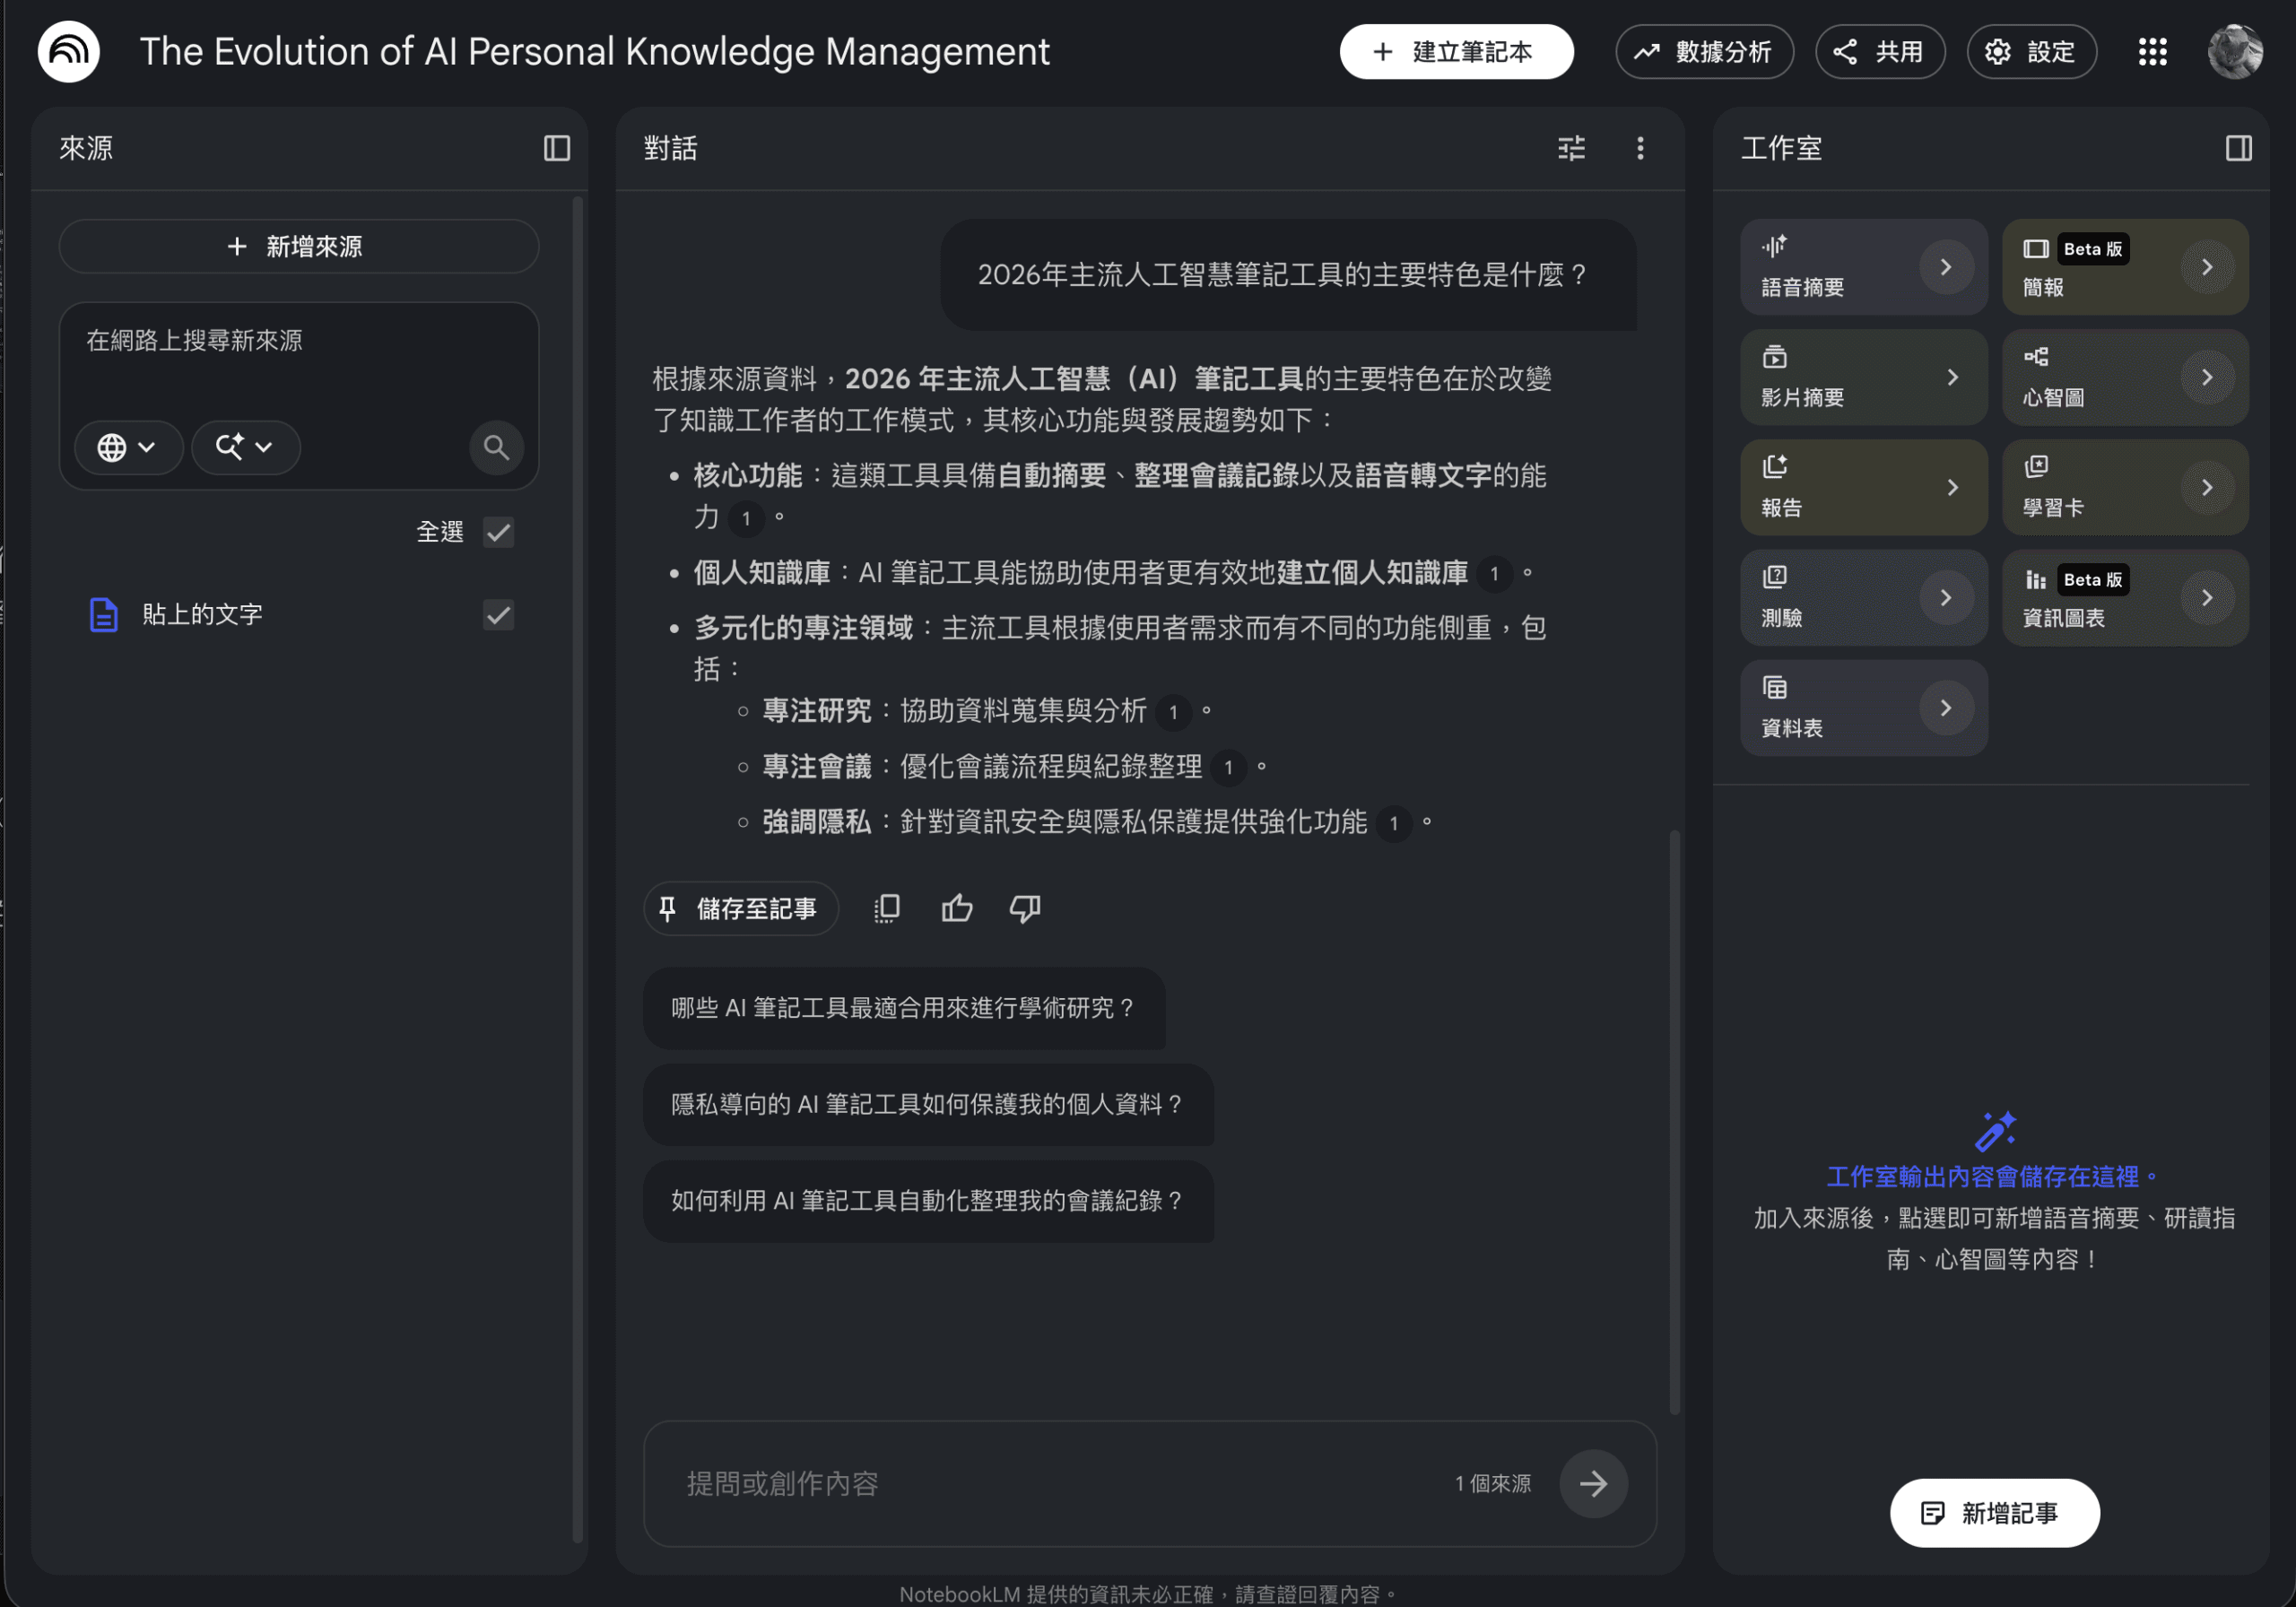Expand 語音摘要 options chevron
This screenshot has width=2296, height=1607.
[1945, 267]
